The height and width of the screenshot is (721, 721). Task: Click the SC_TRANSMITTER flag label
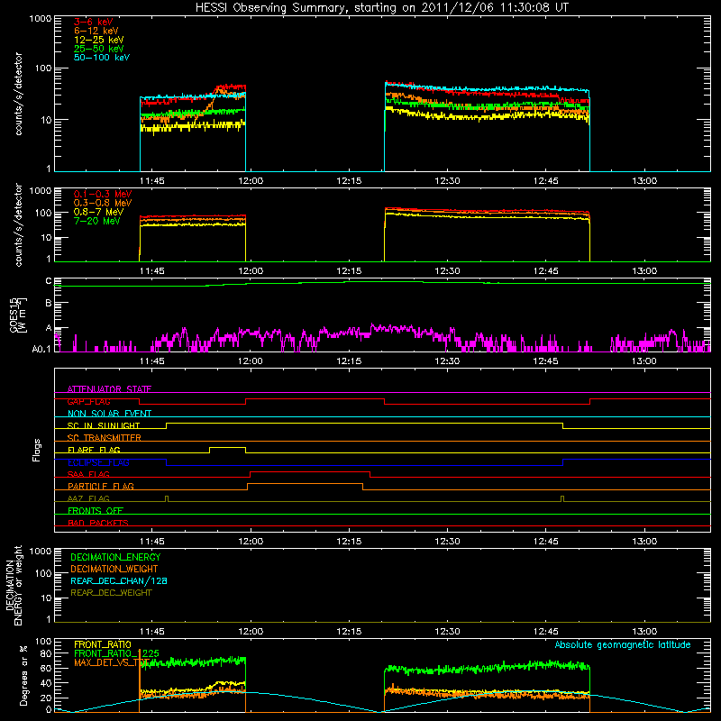[x=105, y=438]
